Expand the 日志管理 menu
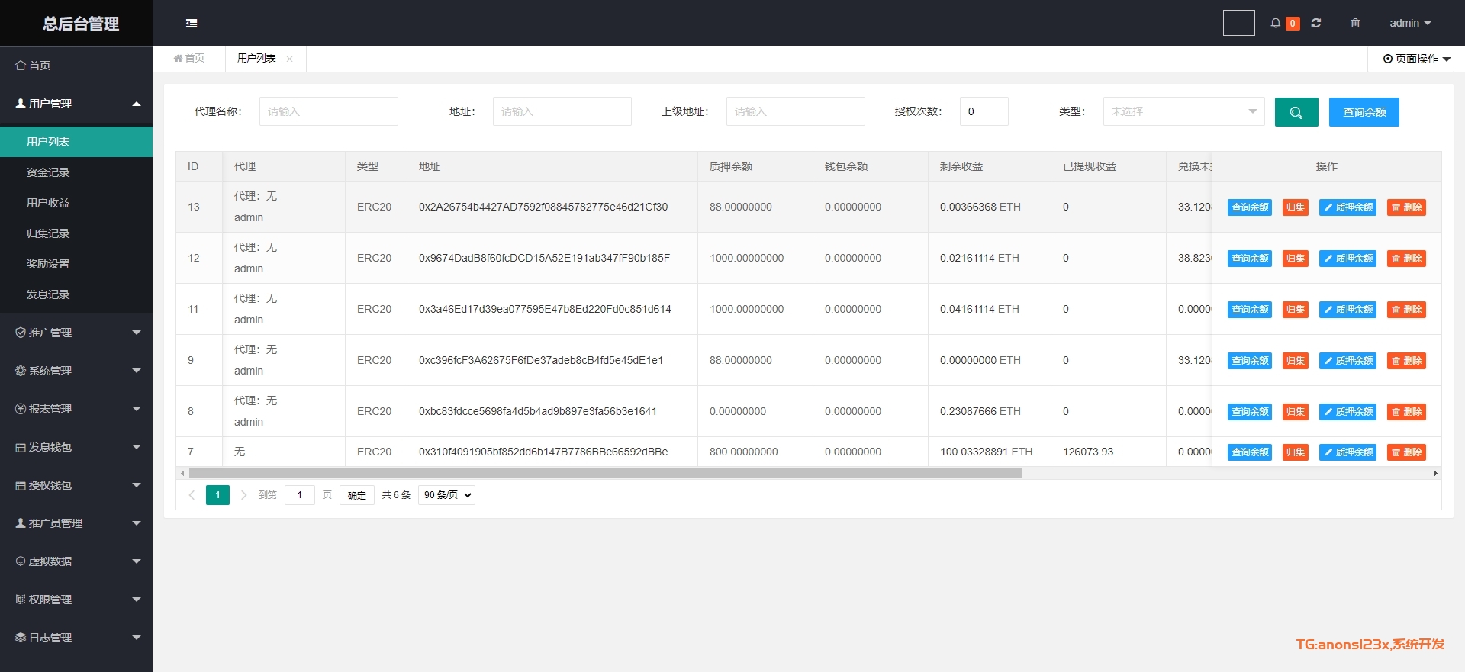The image size is (1465, 672). (76, 638)
